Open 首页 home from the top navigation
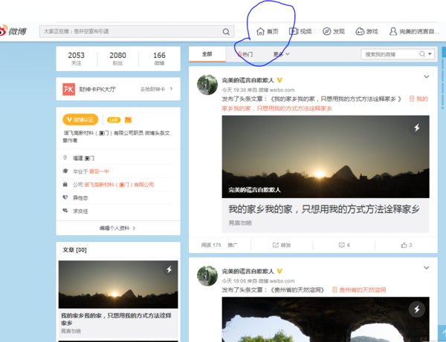 click(267, 32)
